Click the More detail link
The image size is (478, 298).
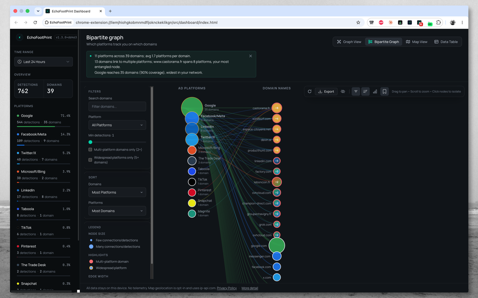250,288
